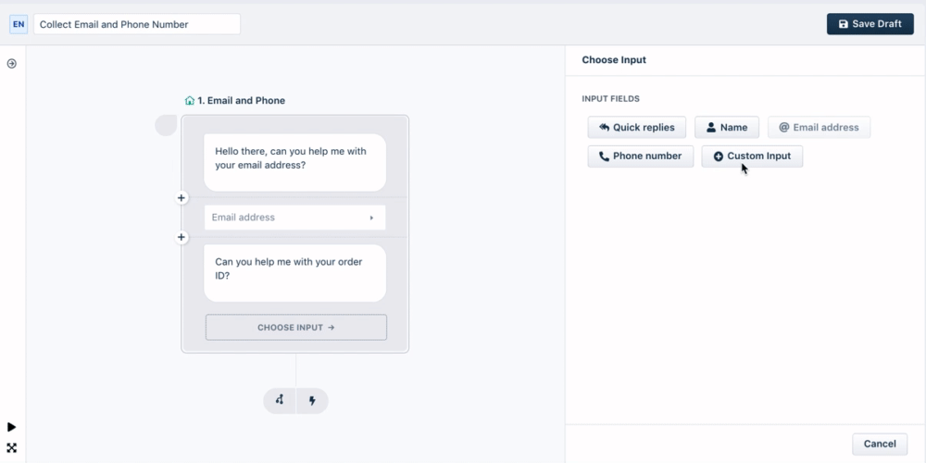The width and height of the screenshot is (926, 463).
Task: Choose the Phone number input
Action: click(x=641, y=156)
